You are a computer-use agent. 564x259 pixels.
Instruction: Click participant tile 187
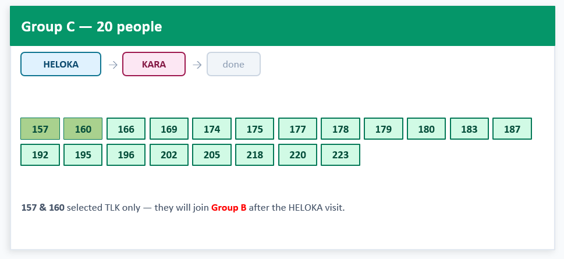coord(512,129)
